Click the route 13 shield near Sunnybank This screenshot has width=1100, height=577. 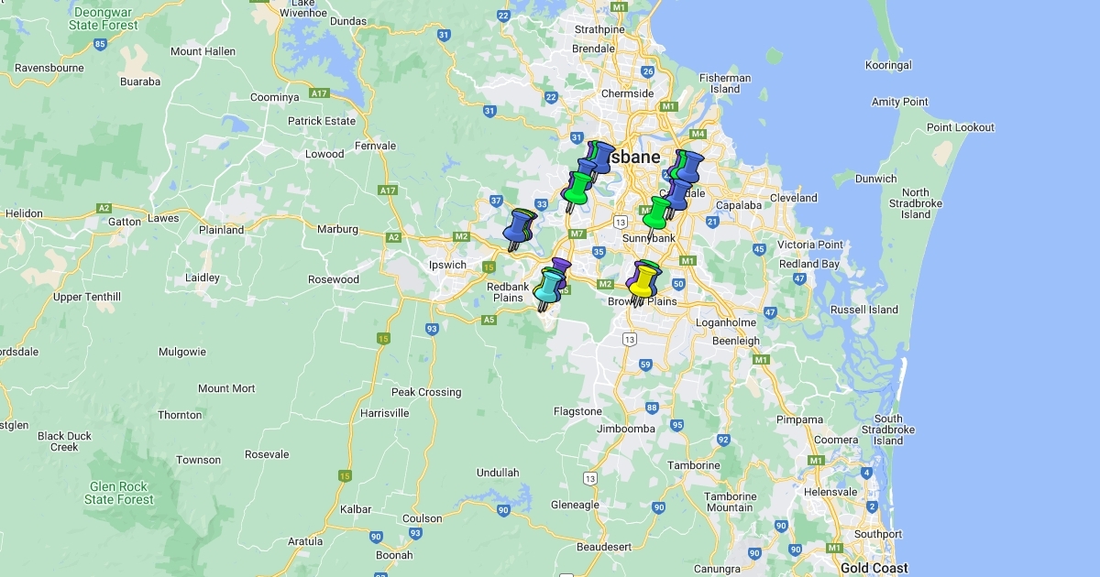[621, 222]
